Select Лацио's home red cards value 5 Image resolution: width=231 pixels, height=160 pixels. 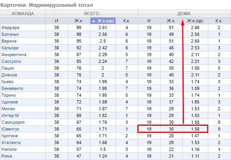pos(219,68)
